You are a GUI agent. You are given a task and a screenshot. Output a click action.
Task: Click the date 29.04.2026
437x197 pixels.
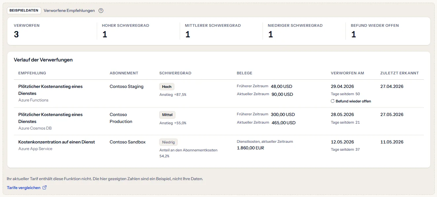[342, 87]
